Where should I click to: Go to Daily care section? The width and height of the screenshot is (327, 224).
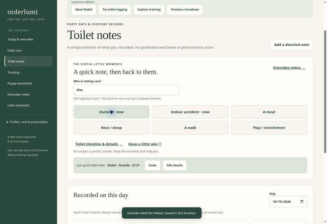click(28, 51)
